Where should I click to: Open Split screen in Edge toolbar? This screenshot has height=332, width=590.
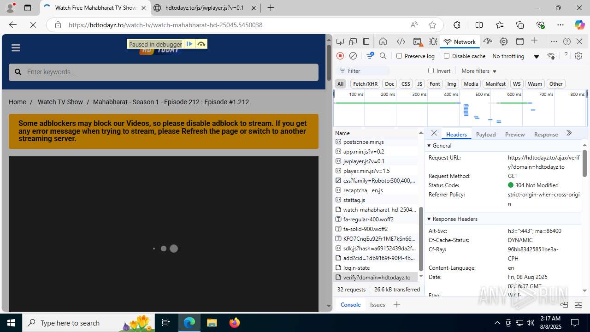click(479, 25)
